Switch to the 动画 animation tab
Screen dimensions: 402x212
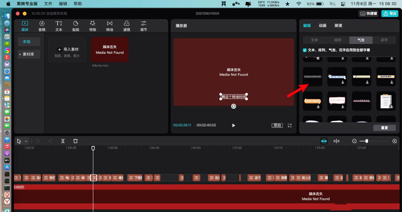(322, 25)
